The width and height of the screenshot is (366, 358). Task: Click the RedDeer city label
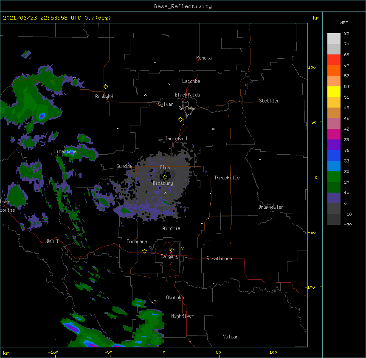tap(187, 108)
